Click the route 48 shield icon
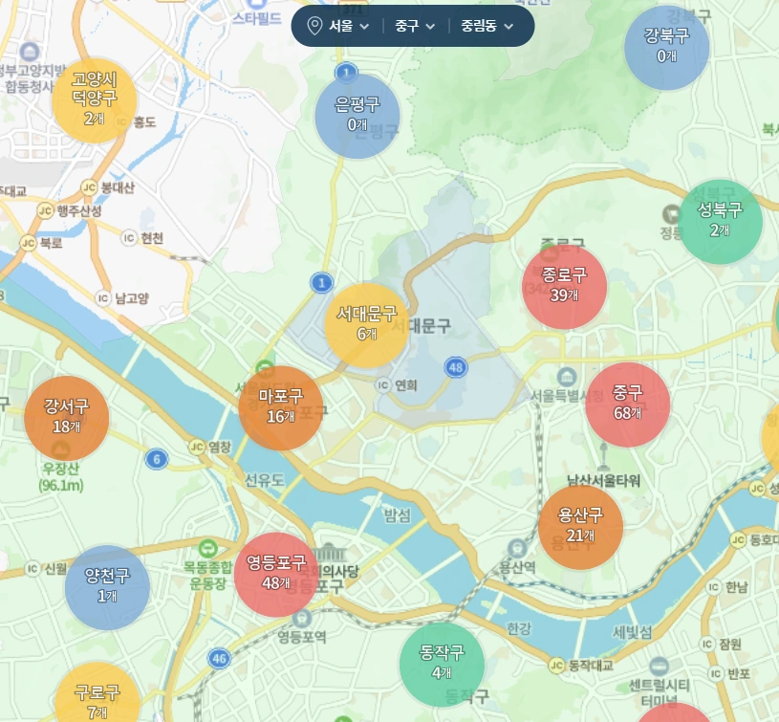 tap(456, 367)
